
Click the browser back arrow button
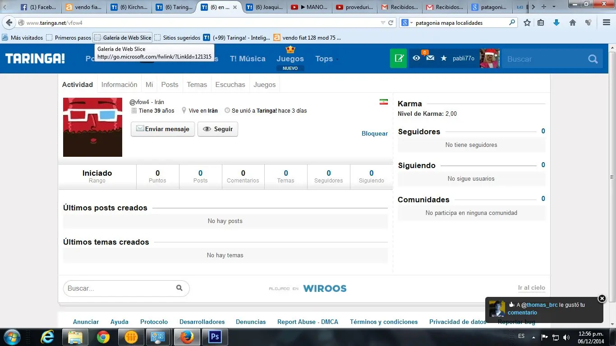[9, 23]
